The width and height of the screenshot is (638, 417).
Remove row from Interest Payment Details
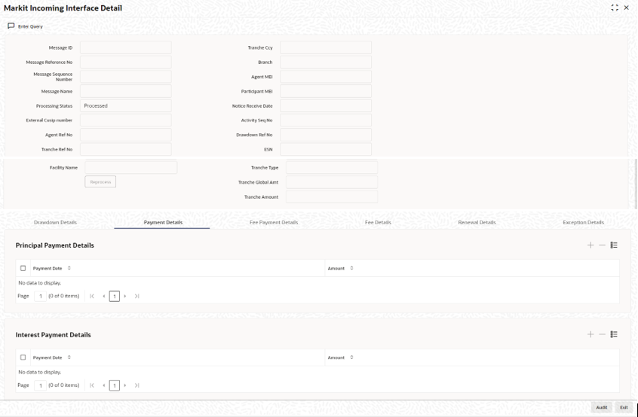(x=603, y=334)
